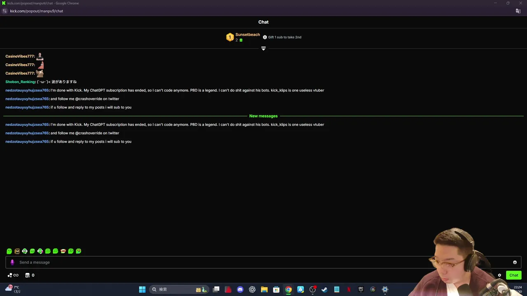The height and width of the screenshot is (296, 527).
Task: Click the gift icon beside 'Gift 1 sub'
Action: (265, 37)
